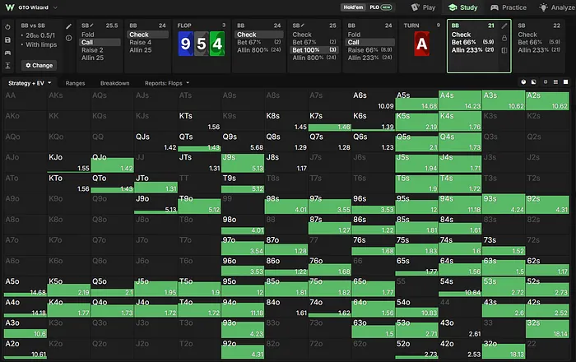576x362 pixels.
Task: Click the grid table view icon
Action: coord(555,82)
